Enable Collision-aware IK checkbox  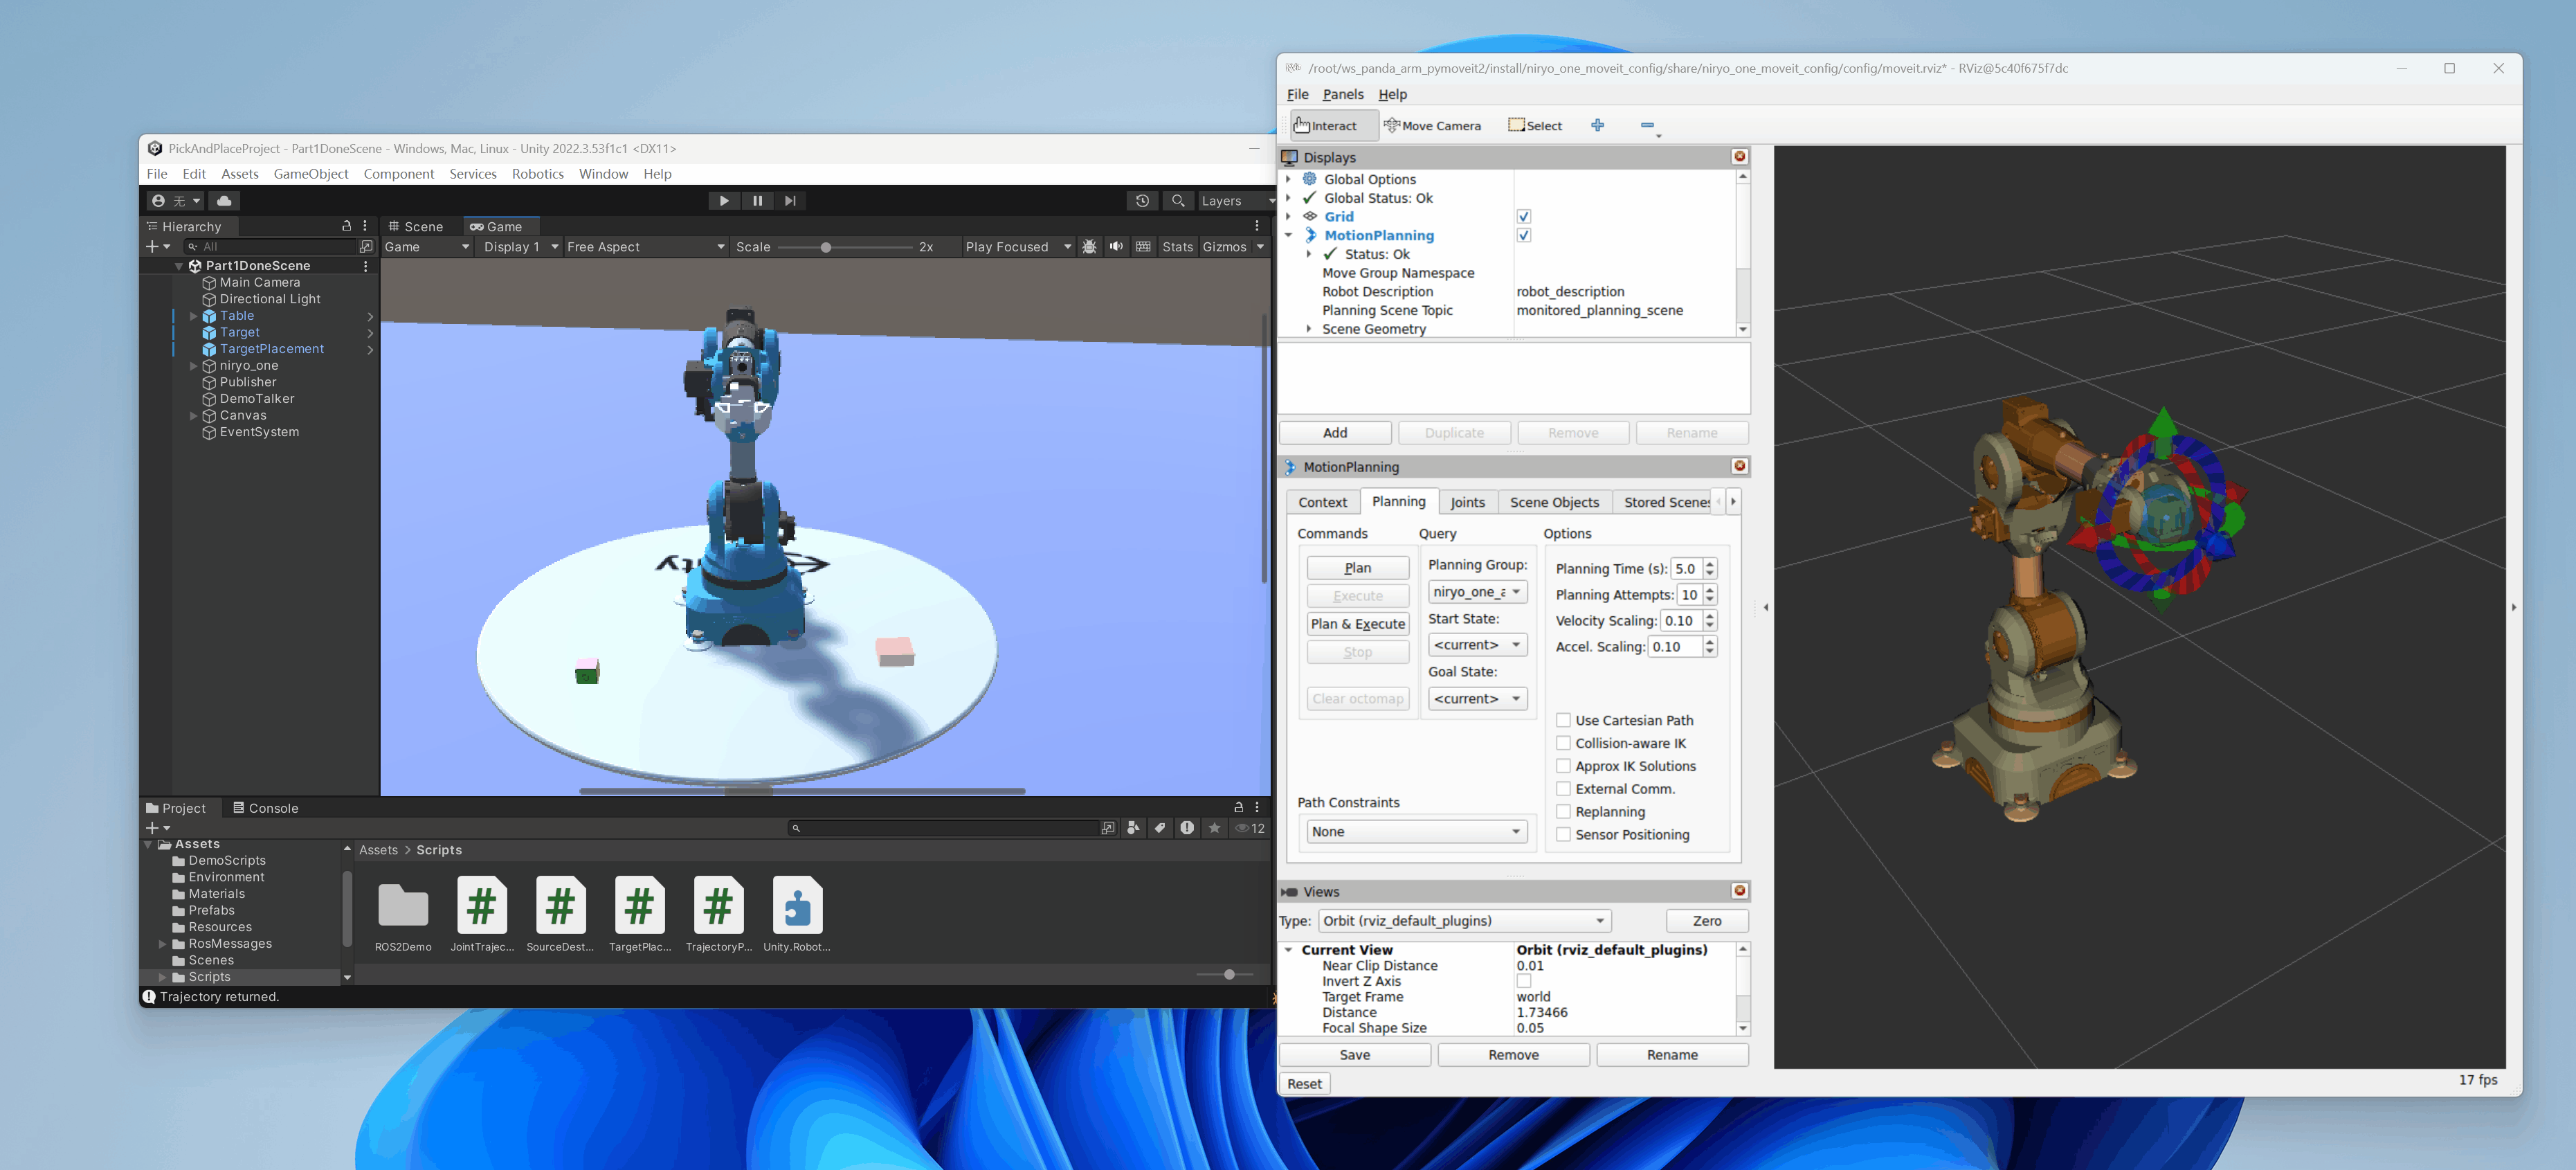(x=1563, y=743)
